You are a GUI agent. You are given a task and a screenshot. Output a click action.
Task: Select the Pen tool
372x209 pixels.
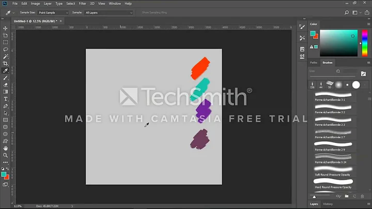point(5,106)
